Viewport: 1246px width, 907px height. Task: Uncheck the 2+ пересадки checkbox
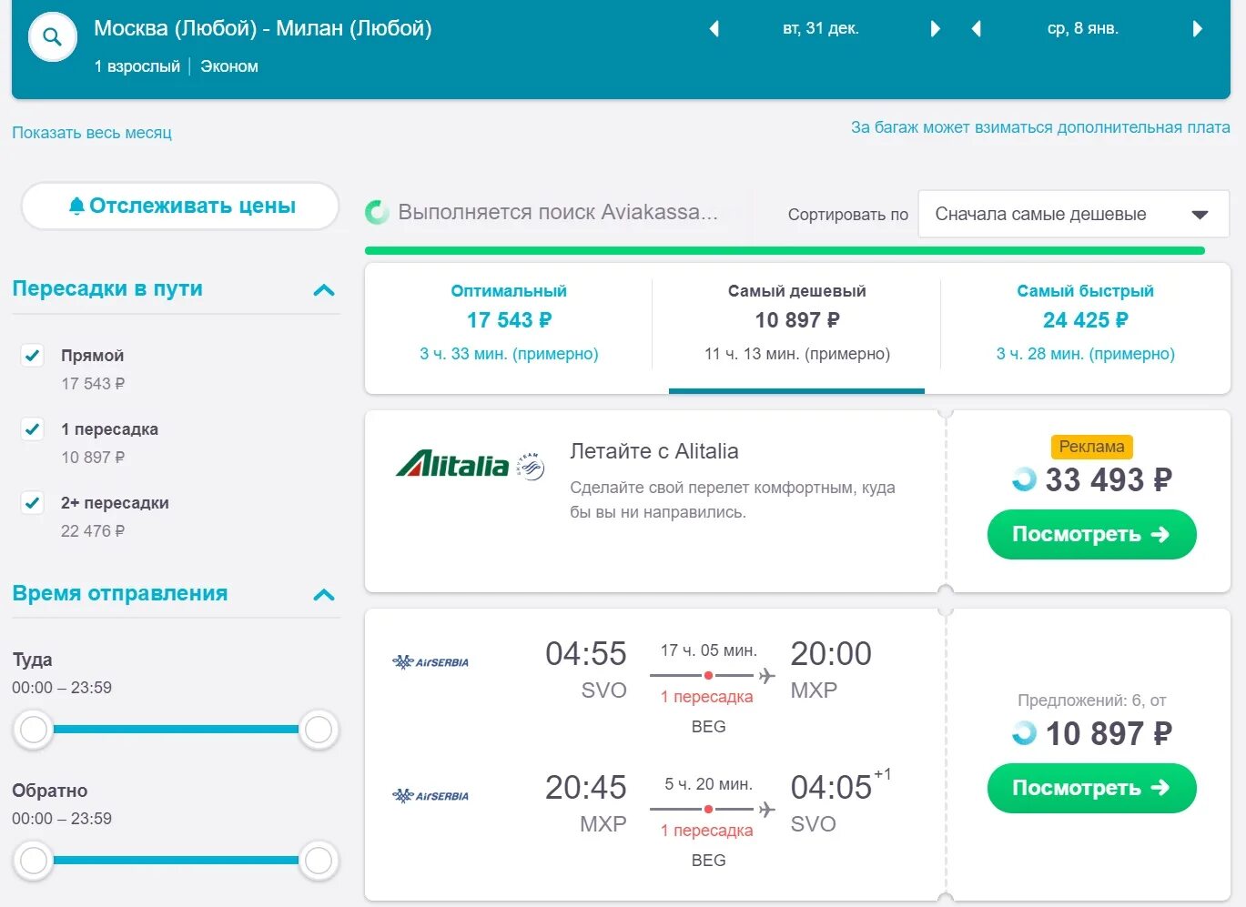tap(33, 503)
